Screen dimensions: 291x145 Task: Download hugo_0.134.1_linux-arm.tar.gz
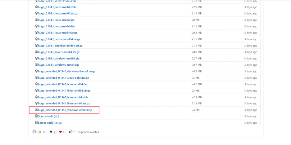coord(56,20)
